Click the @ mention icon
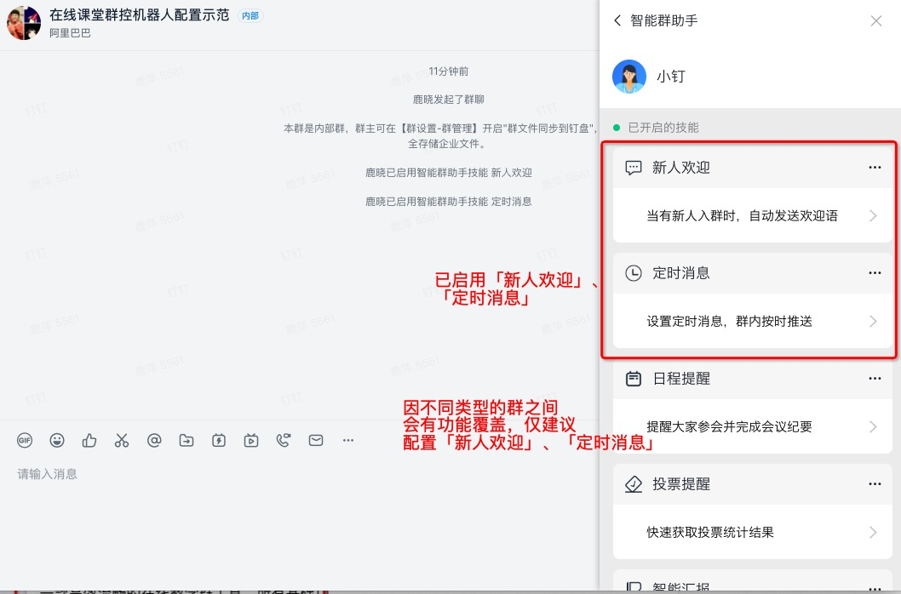Screen dimensions: 901x594 154,441
